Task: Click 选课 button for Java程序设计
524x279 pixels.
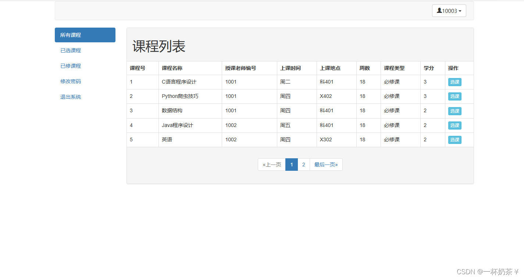Action: [455, 126]
